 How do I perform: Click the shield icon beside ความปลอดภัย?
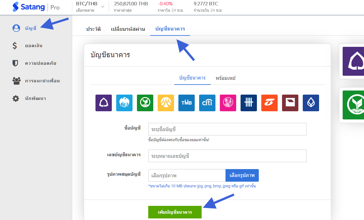[15, 63]
